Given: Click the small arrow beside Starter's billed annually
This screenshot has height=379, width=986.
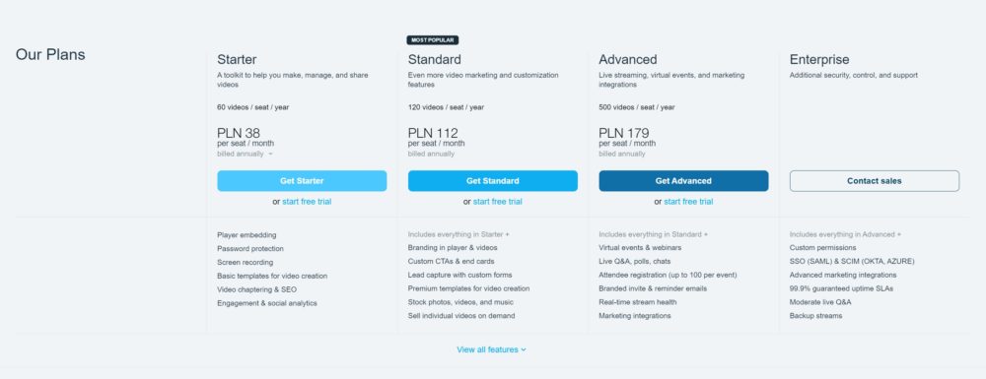Looking at the screenshot, I should coord(270,154).
